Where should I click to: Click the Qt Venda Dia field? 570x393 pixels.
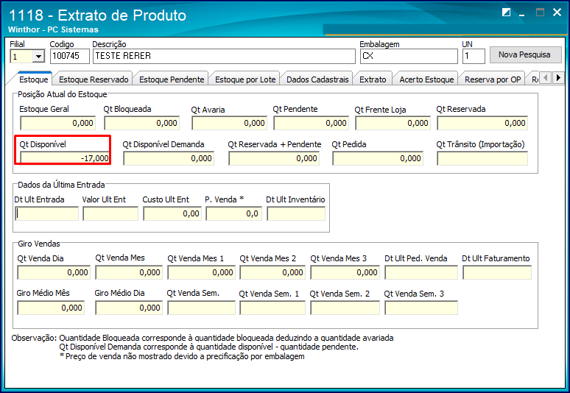pyautogui.click(x=54, y=272)
